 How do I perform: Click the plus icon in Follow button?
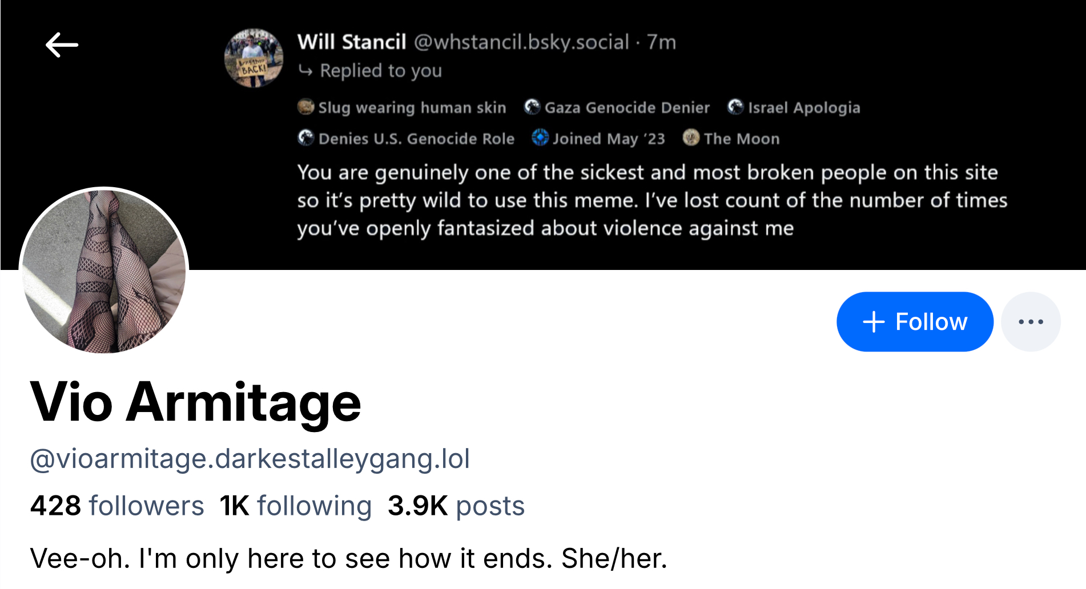point(874,322)
